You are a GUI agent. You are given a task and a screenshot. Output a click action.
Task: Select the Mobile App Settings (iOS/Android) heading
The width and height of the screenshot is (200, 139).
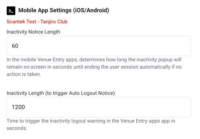64,11
